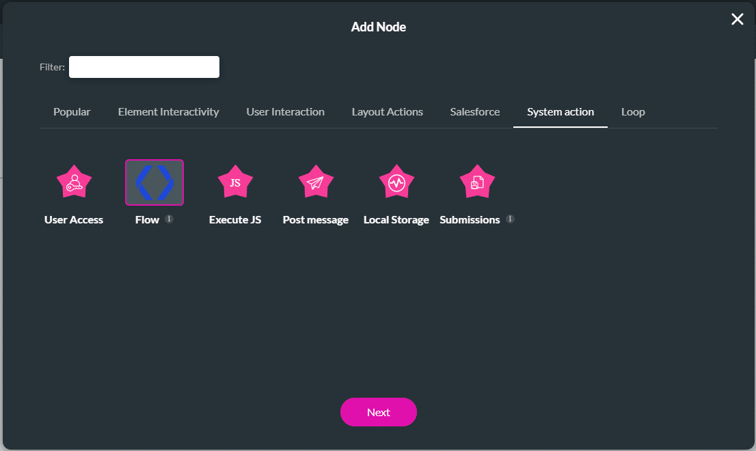This screenshot has height=451, width=756.
Task: Select the Flow node icon
Action: click(154, 182)
